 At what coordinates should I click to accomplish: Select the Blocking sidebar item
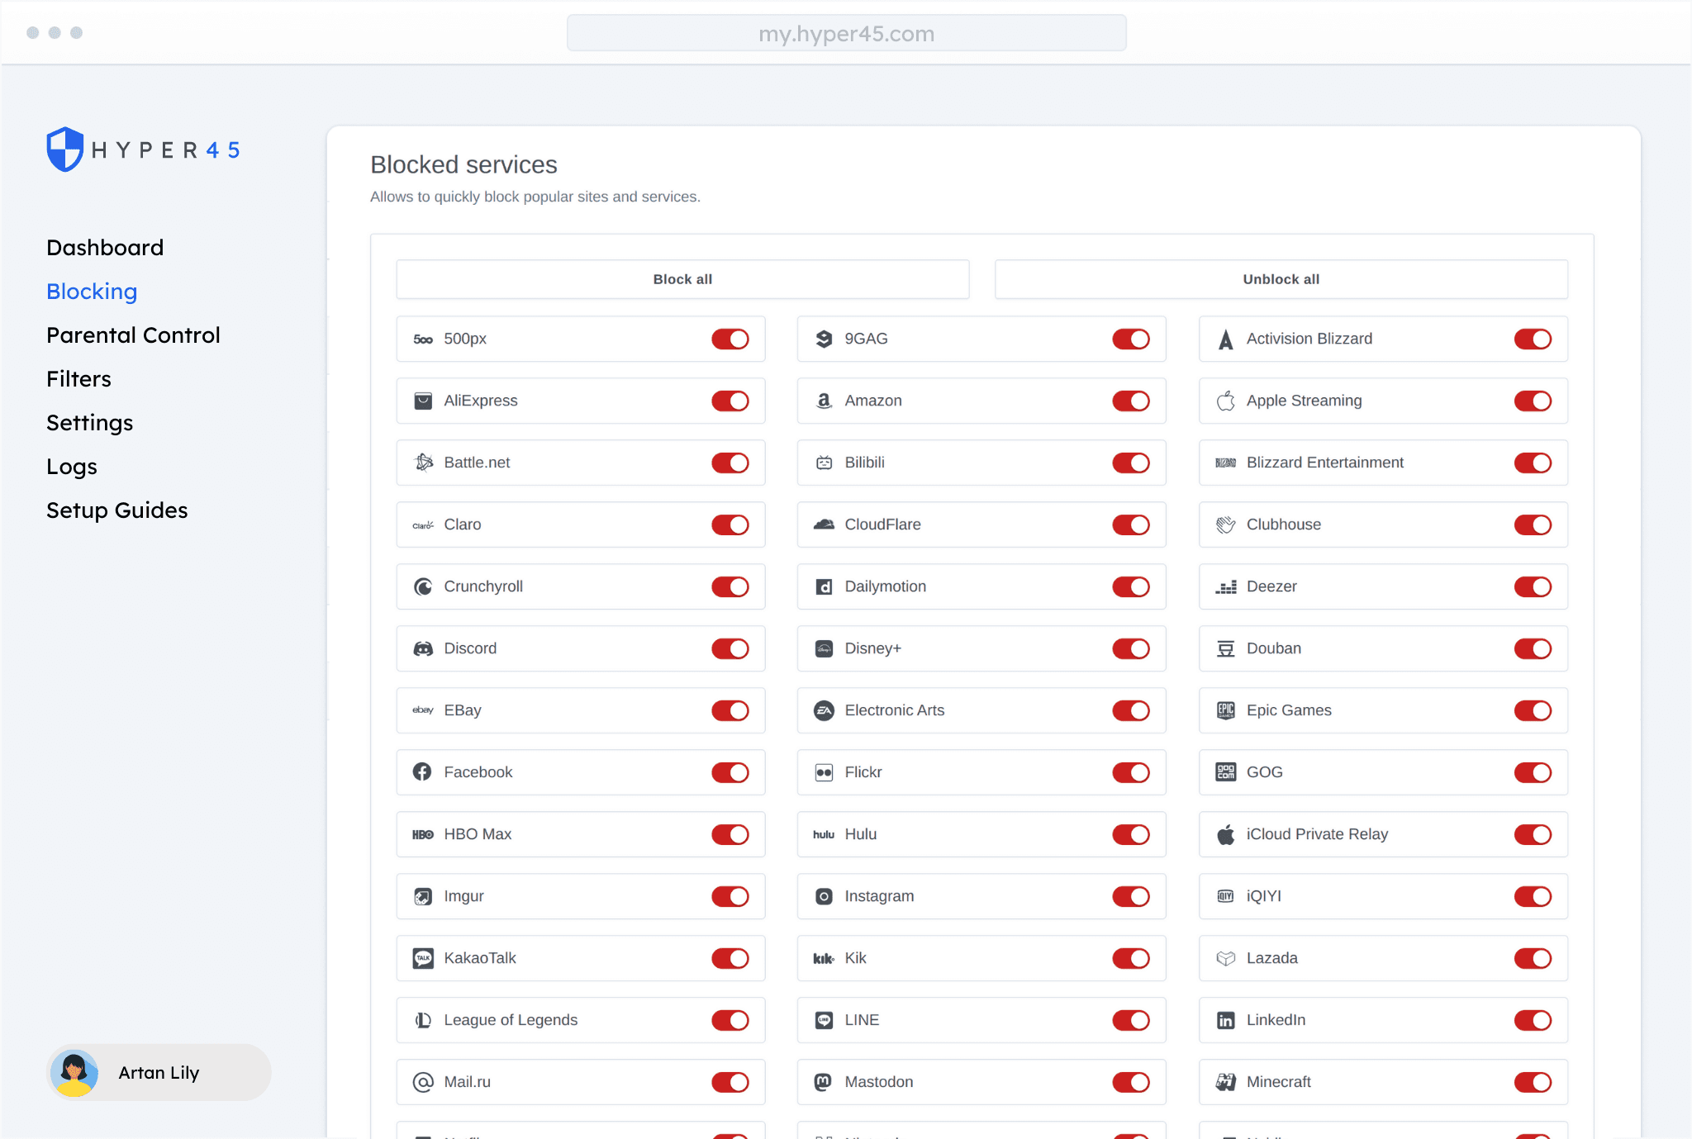pyautogui.click(x=92, y=292)
